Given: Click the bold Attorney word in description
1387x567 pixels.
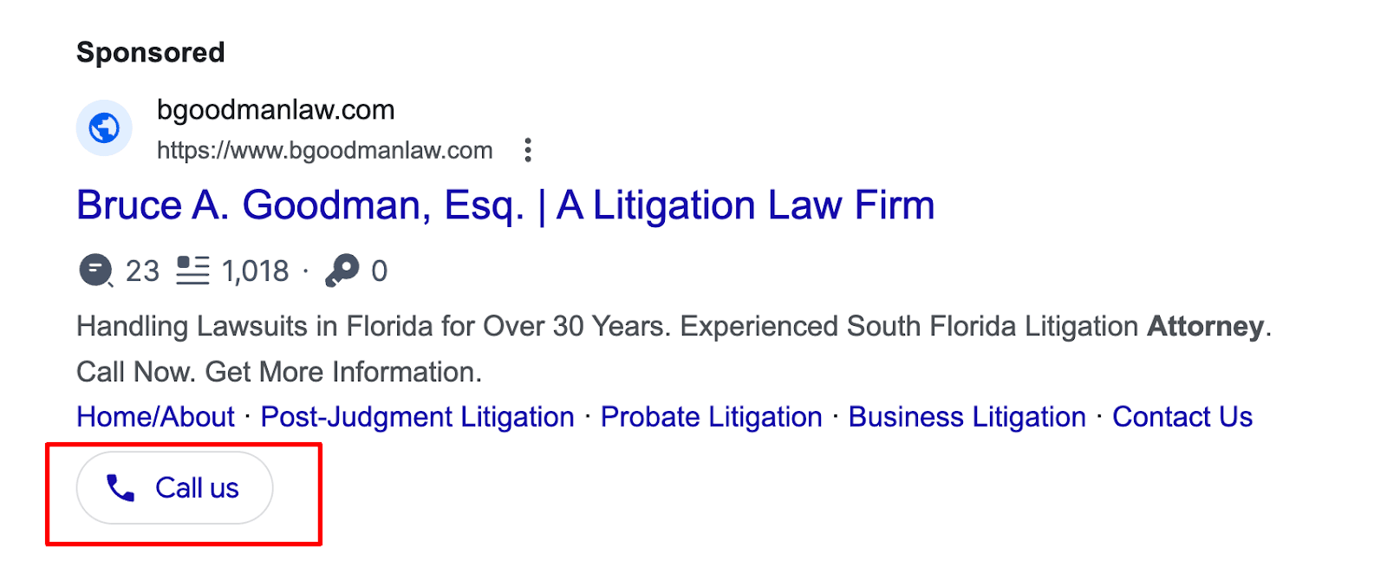Looking at the screenshot, I should point(1205,327).
